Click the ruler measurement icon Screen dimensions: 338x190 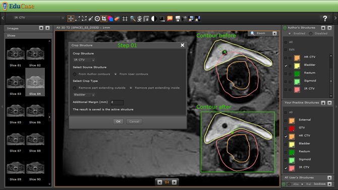click(x=146, y=19)
